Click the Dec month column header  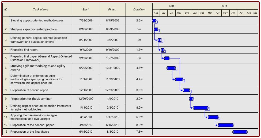tap(187, 13)
